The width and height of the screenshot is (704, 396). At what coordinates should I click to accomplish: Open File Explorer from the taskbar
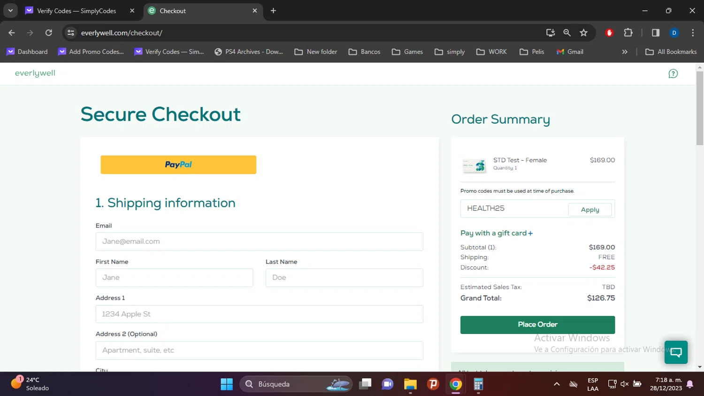[x=410, y=384]
